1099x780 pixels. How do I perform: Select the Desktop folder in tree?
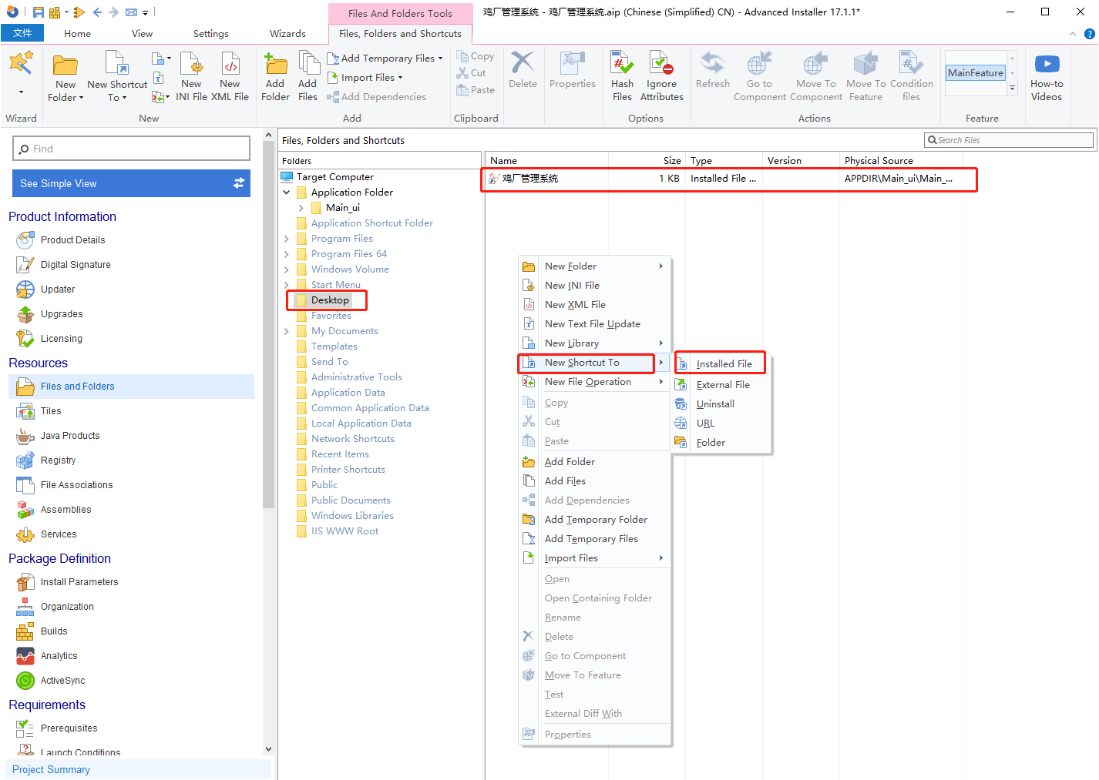(x=330, y=300)
